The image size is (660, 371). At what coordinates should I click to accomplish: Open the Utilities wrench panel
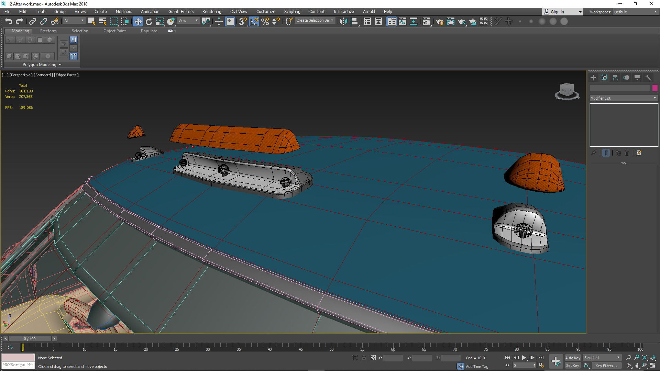click(x=648, y=78)
